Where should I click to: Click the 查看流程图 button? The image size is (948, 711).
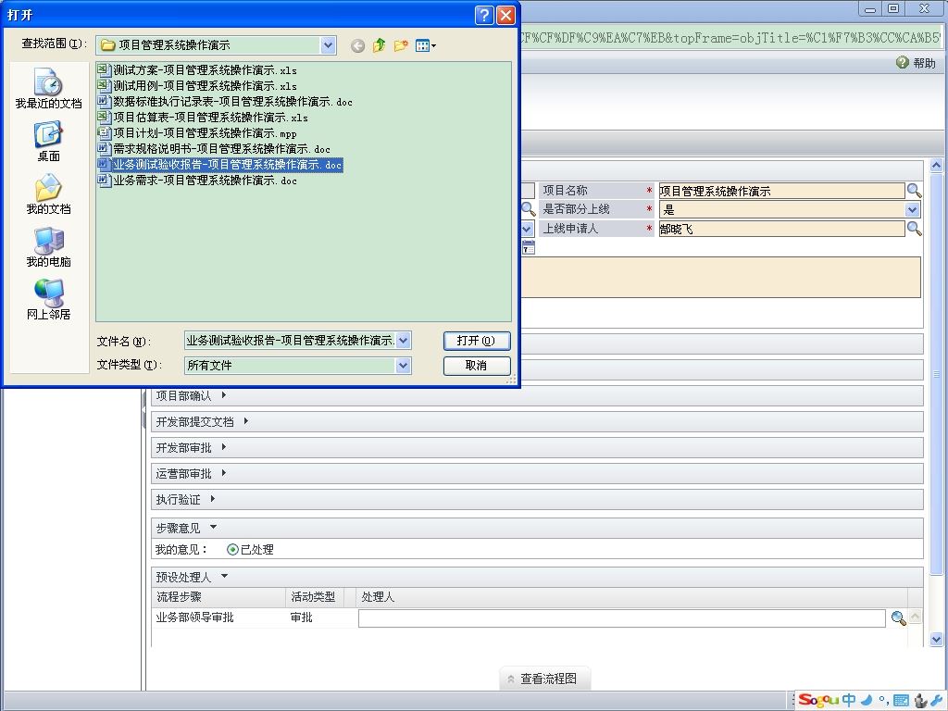544,679
